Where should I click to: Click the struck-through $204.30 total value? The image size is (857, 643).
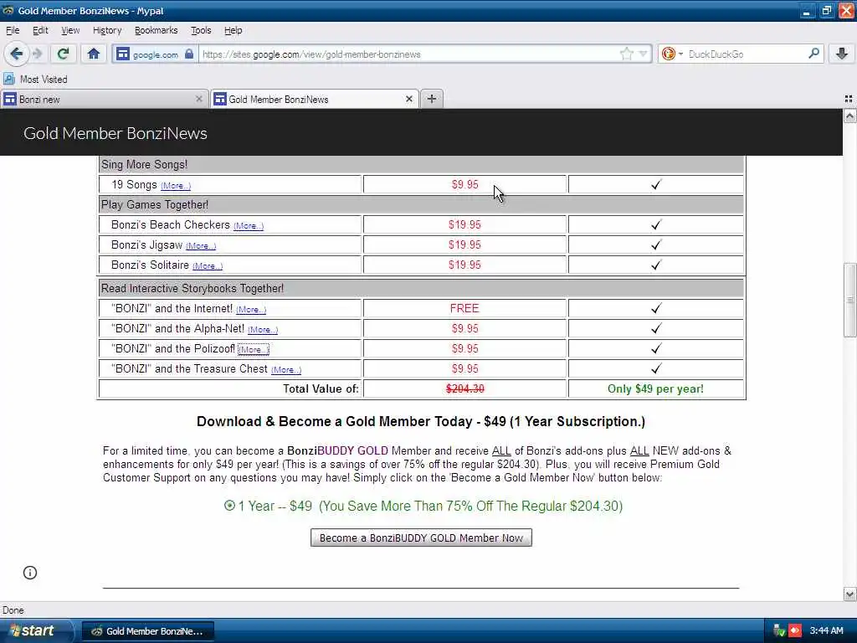[x=464, y=388]
